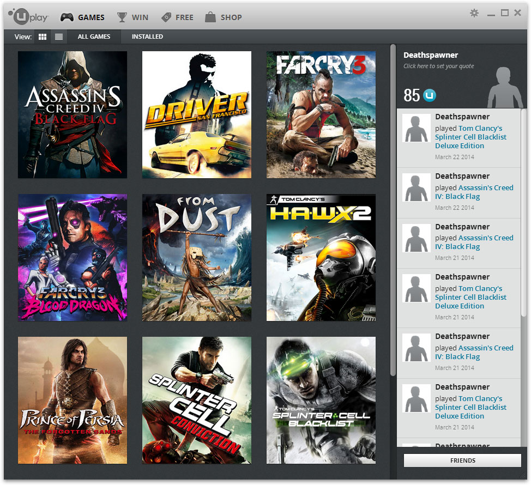The image size is (531, 485).
Task: Click the Free price-tag icon
Action: (x=166, y=17)
